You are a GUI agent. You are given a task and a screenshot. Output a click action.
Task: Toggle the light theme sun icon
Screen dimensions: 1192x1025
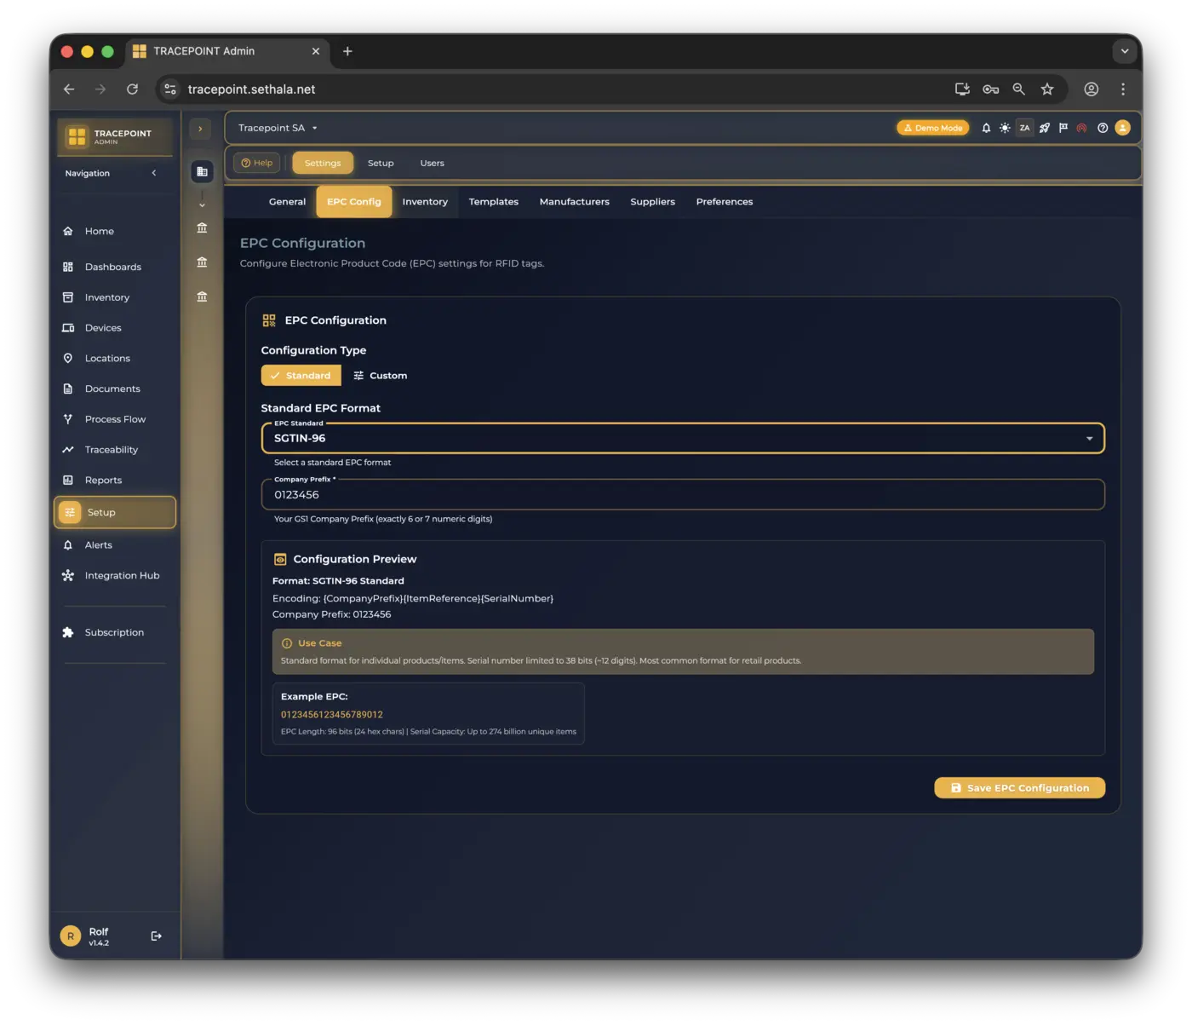pyautogui.click(x=1005, y=128)
